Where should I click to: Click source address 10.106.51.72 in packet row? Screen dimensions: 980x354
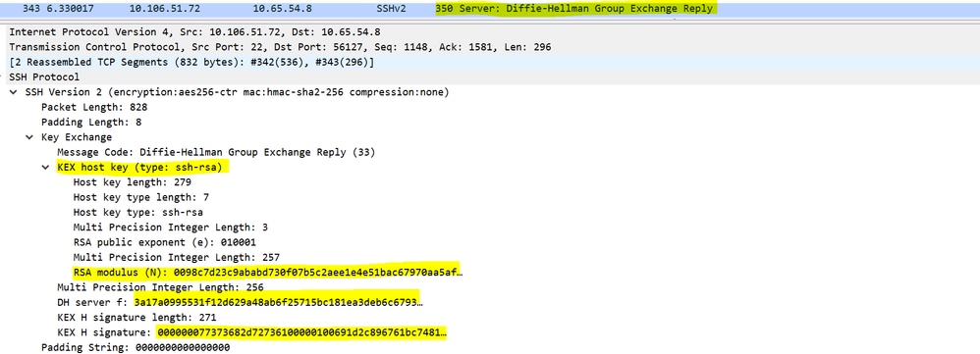(164, 9)
